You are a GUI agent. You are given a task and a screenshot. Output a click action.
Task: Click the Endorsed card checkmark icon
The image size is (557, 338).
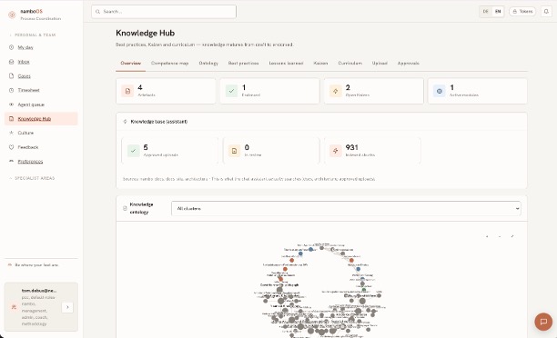click(231, 91)
